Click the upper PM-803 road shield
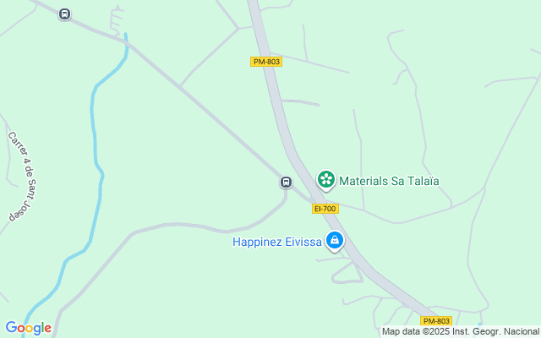Image resolution: width=541 pixels, height=338 pixels. tap(266, 62)
